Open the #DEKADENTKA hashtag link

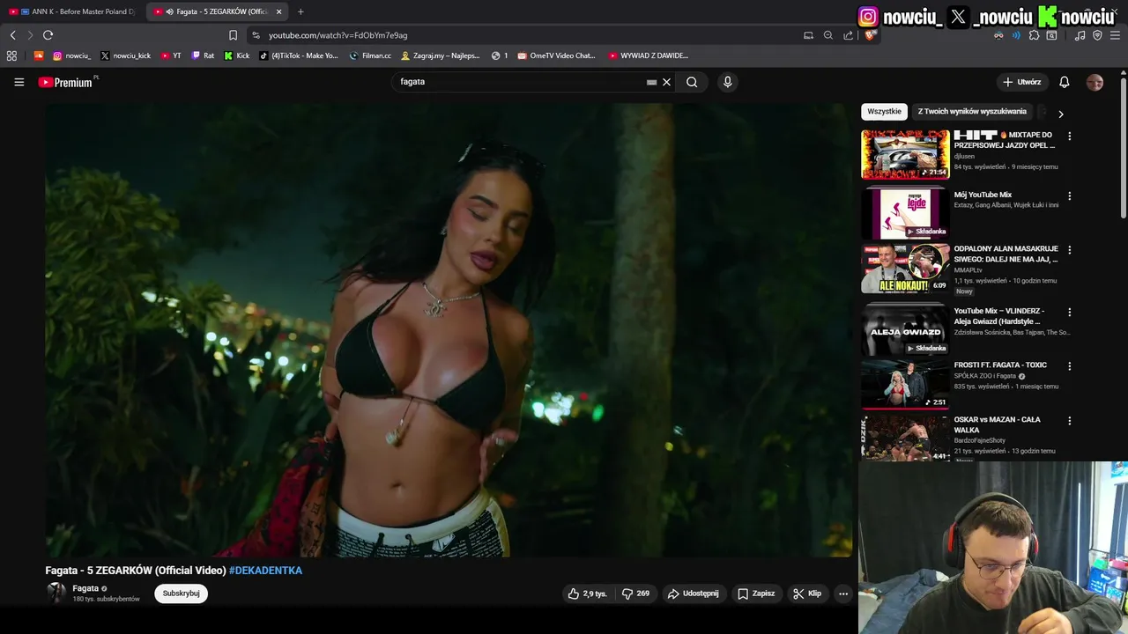click(265, 571)
